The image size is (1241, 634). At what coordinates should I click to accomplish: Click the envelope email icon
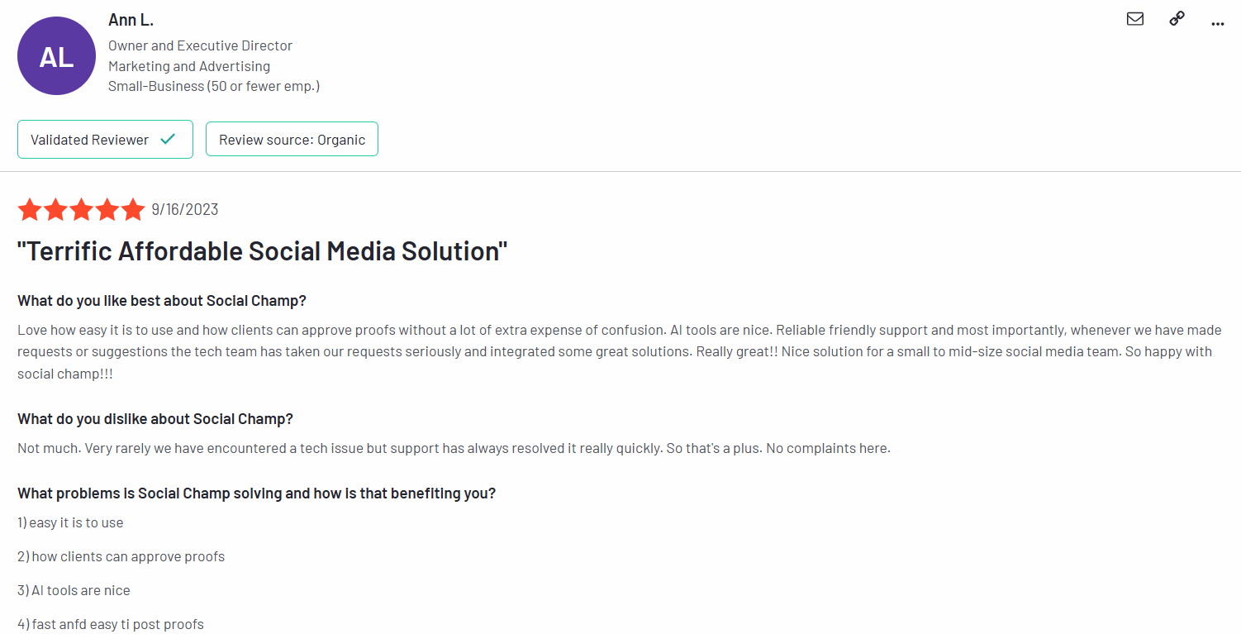tap(1135, 19)
